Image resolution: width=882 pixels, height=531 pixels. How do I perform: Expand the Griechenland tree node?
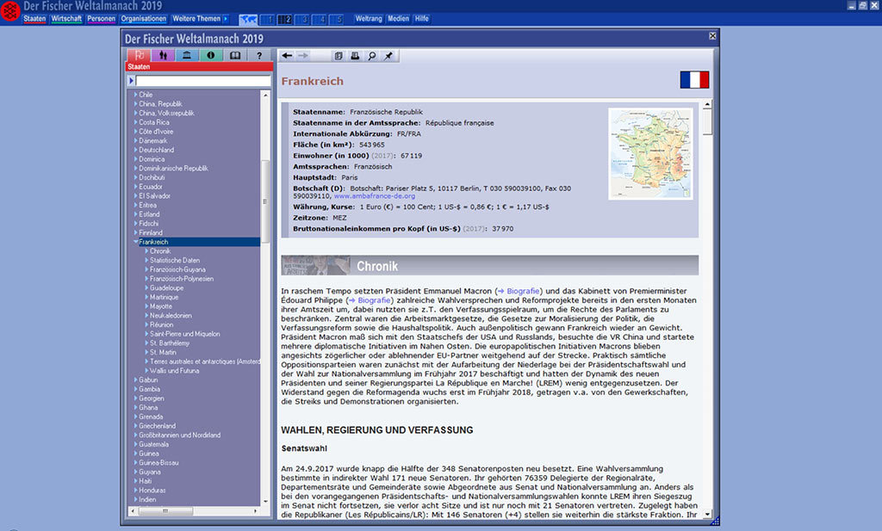[x=135, y=426]
